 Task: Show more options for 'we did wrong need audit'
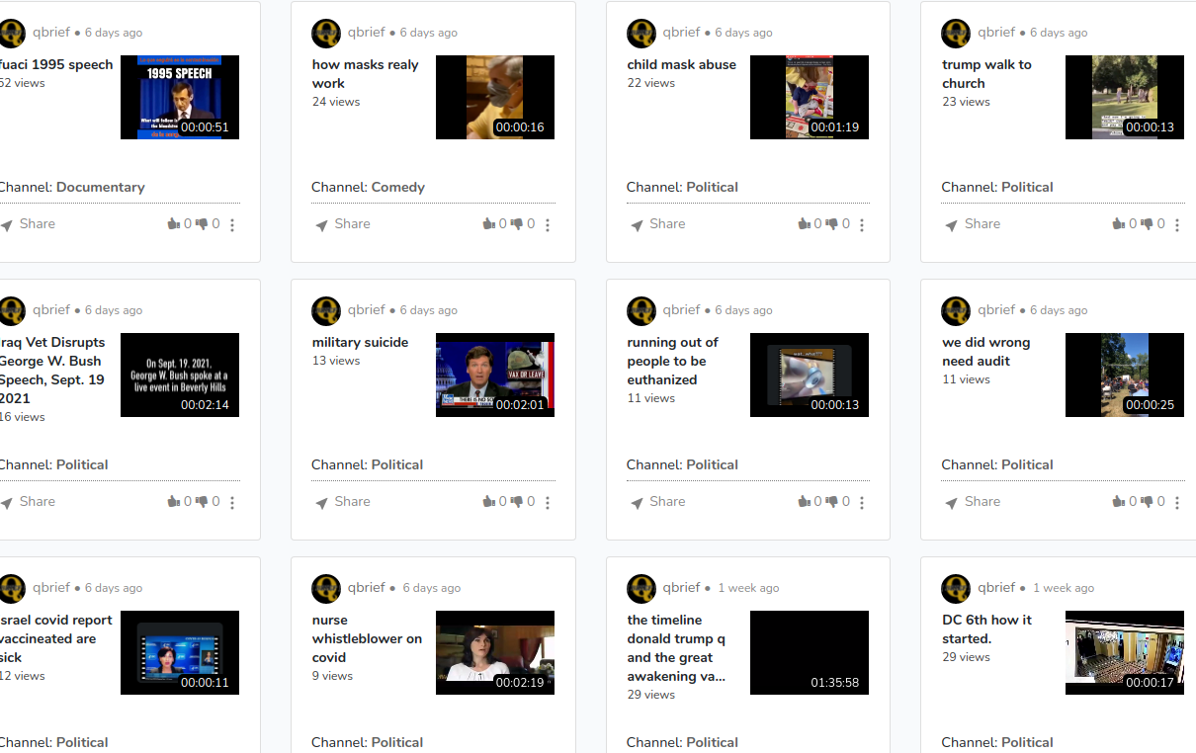(1177, 503)
